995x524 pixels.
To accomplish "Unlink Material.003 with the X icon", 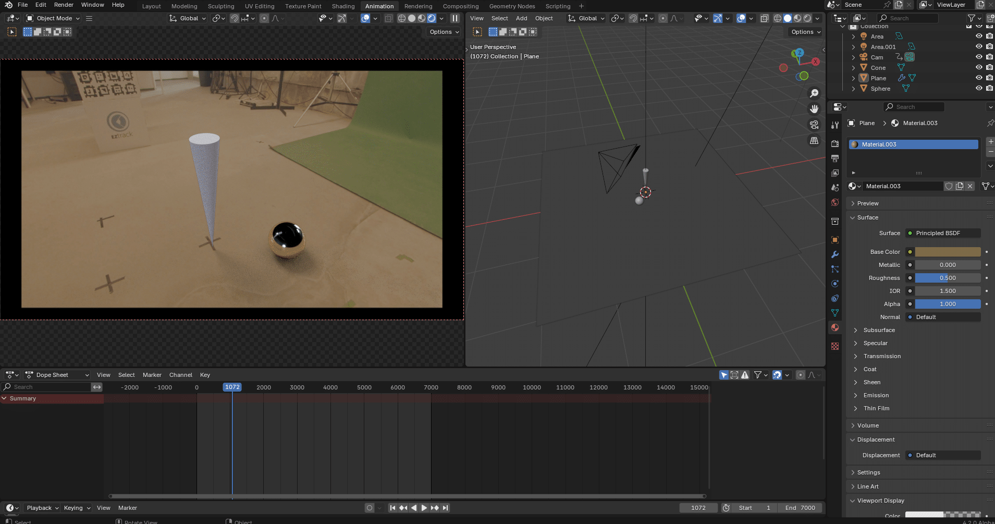I will coord(970,186).
